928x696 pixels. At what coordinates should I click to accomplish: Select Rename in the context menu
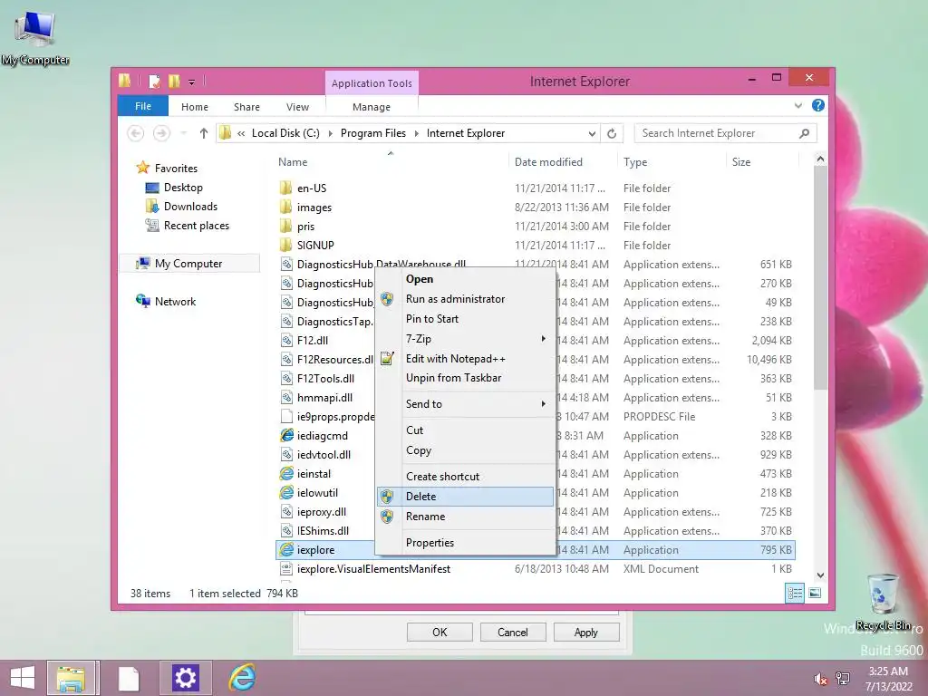(465, 517)
